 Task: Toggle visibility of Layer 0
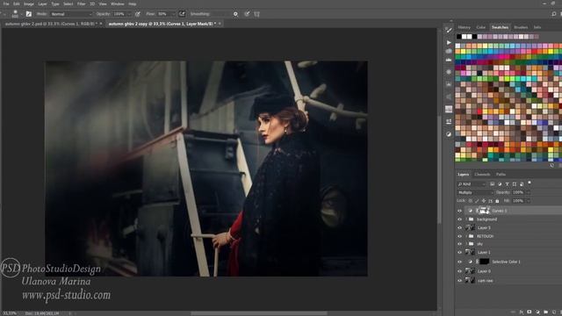click(x=459, y=271)
